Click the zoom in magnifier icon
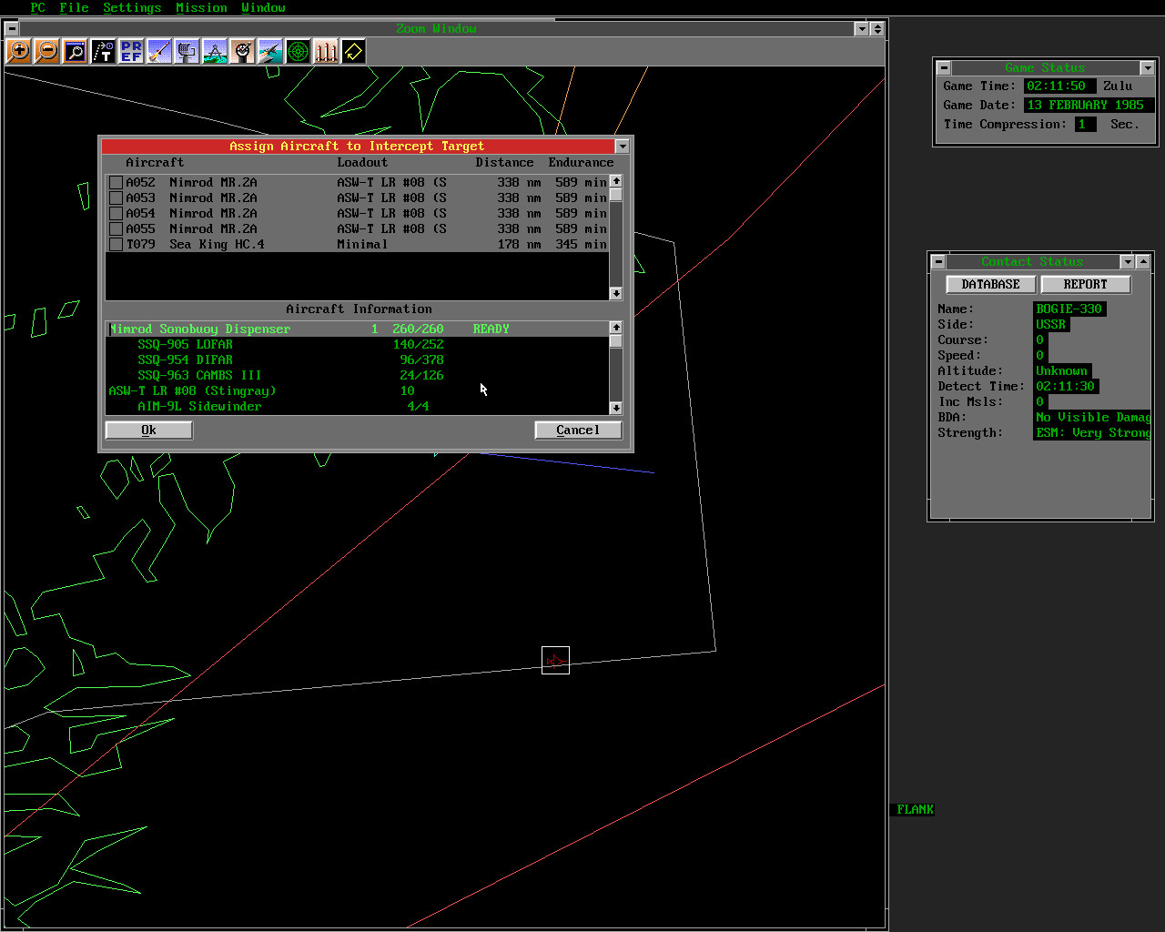Screen dimensions: 1165x932 coord(18,51)
